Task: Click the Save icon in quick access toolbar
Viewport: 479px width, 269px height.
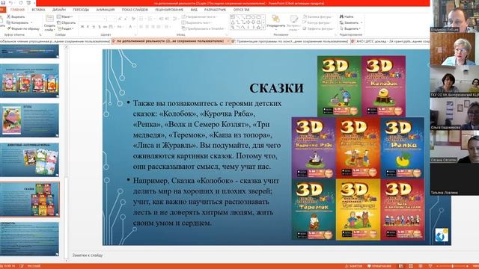Action: coord(3,3)
